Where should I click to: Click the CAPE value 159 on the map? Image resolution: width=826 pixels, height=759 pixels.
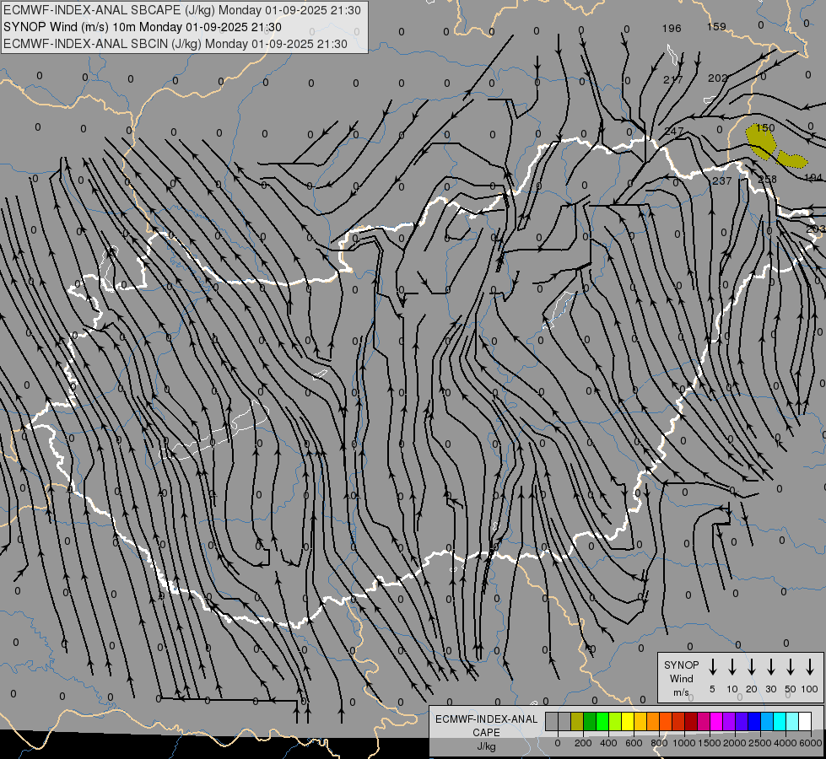coord(716,26)
